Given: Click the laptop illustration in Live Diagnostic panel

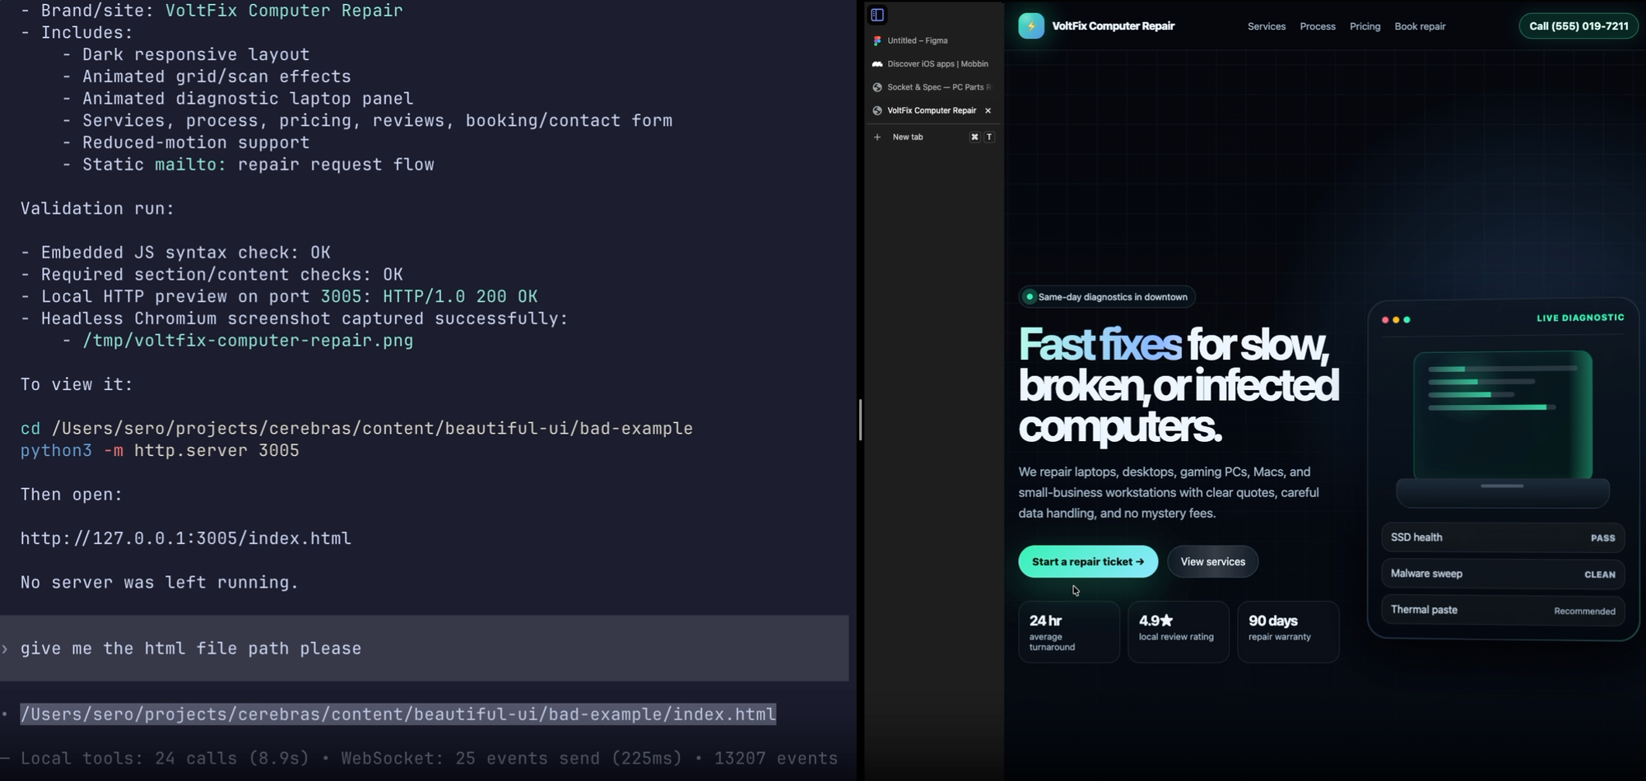Looking at the screenshot, I should 1503,428.
